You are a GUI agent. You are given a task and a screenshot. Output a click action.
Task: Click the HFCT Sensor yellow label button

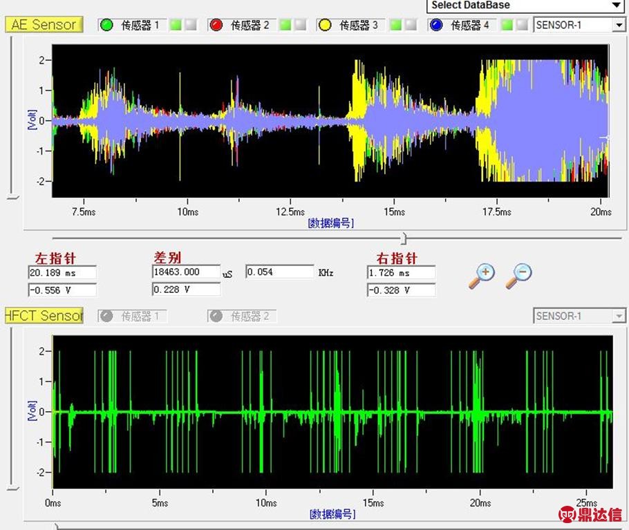pos(44,316)
